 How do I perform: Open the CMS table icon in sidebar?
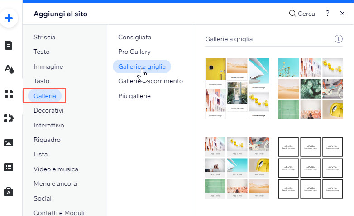tap(9, 167)
